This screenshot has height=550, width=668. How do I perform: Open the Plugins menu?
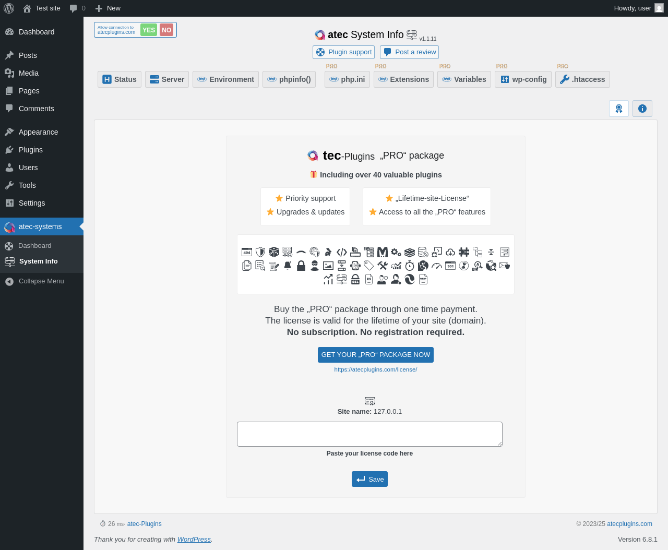pyautogui.click(x=42, y=150)
